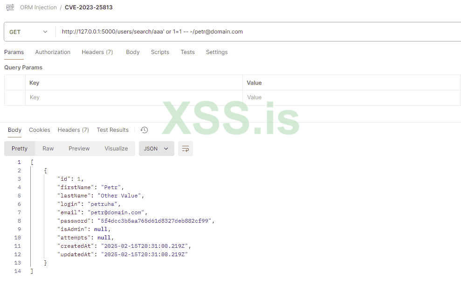Open the JSON format dropdown
Image resolution: width=461 pixels, height=286 pixels.
pyautogui.click(x=157, y=149)
